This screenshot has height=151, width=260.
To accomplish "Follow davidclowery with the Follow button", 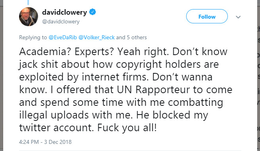I will (207, 16).
